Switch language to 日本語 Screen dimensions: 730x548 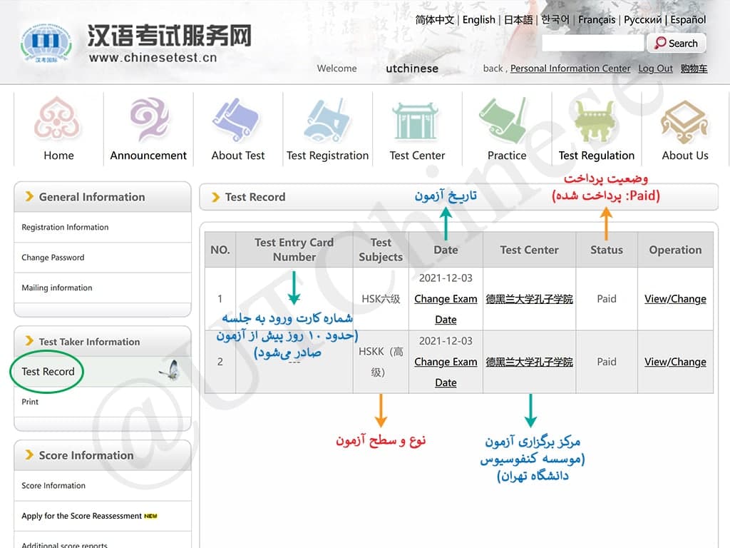point(518,19)
